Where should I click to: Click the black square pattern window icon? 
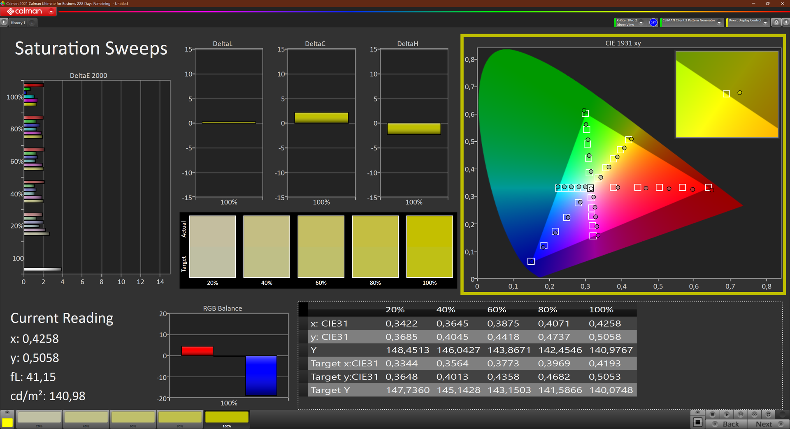tap(697, 422)
